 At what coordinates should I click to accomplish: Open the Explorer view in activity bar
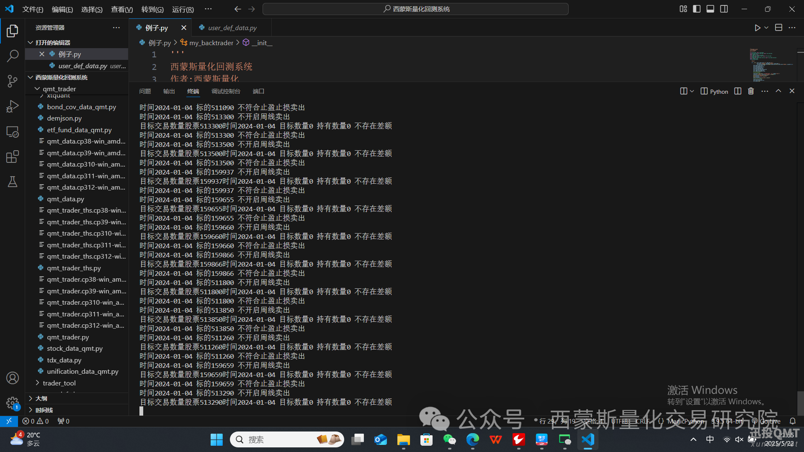(13, 31)
